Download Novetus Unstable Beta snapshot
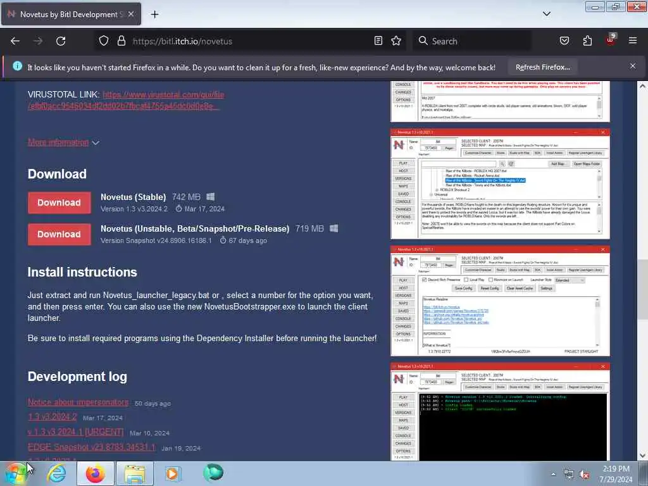This screenshot has height=486, width=648. click(59, 234)
